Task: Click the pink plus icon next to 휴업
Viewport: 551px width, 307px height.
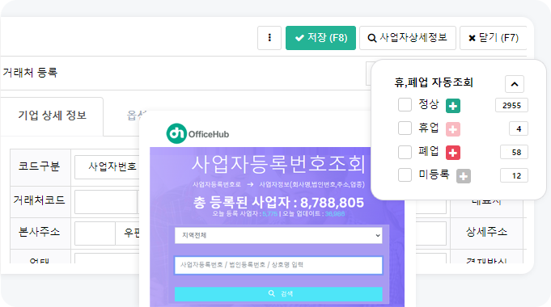Action: click(453, 129)
